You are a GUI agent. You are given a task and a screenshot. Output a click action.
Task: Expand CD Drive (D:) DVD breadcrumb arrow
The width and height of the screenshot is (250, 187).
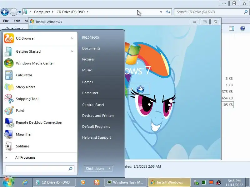(x=87, y=12)
